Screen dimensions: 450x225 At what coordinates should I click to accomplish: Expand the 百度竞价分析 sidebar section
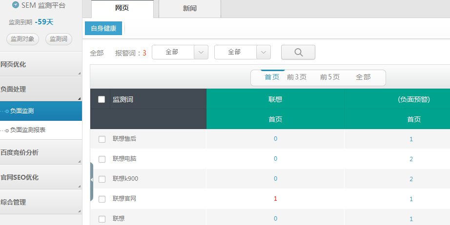(41, 152)
